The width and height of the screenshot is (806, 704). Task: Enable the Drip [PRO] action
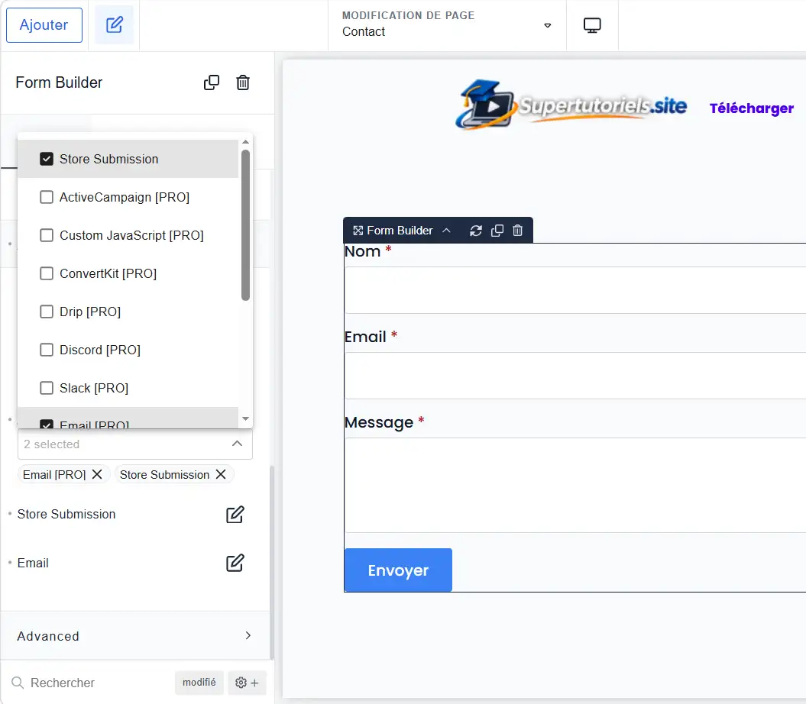coord(47,312)
